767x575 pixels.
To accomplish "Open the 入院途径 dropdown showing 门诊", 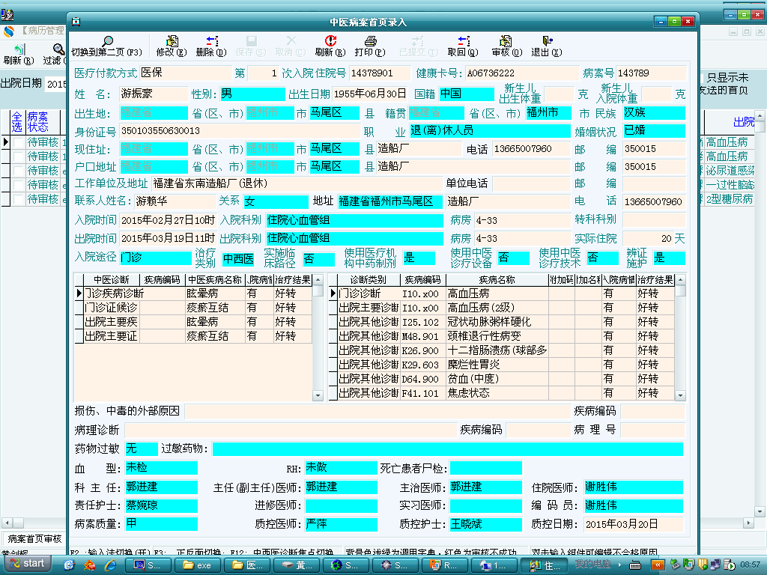I will [156, 258].
